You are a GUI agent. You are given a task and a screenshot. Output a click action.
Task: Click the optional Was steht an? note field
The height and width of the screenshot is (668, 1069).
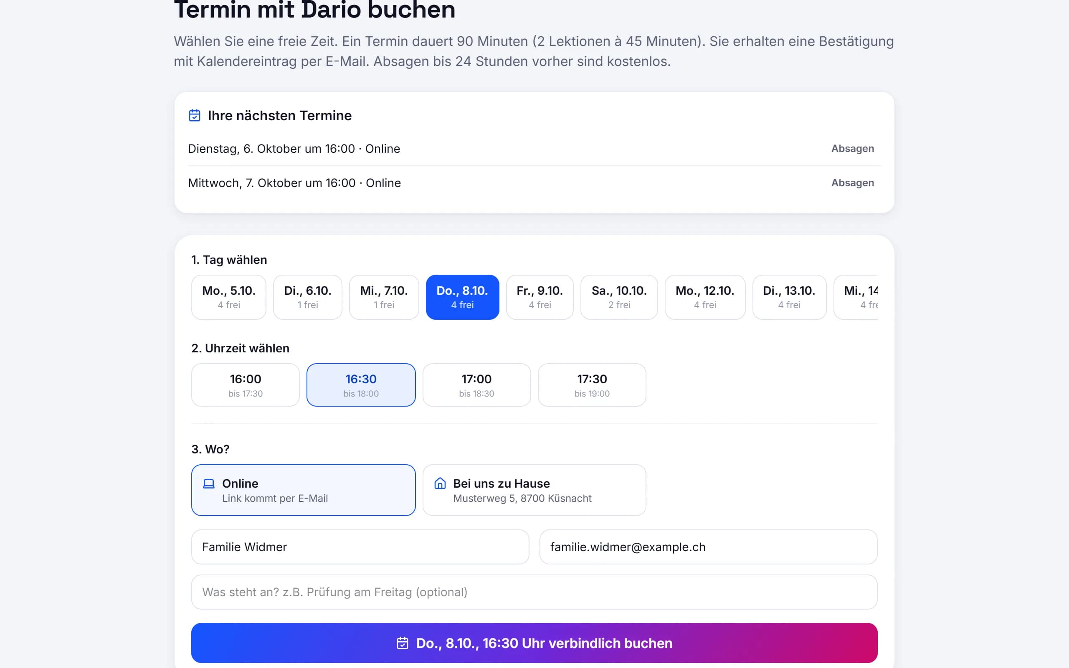coord(534,592)
